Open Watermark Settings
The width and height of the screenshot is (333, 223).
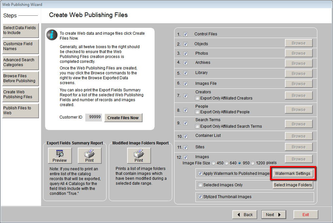pos(292,174)
